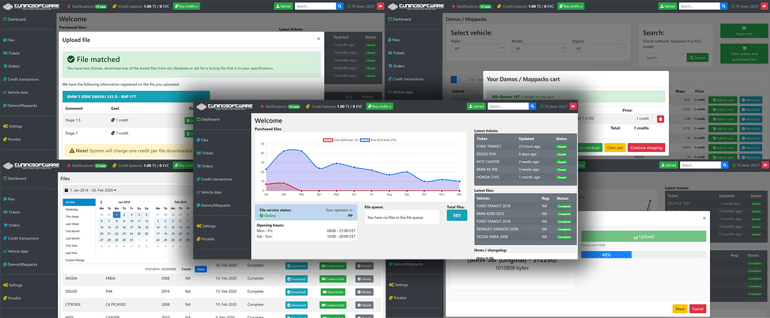Open Dashboard in the Files window sidebar
Image resolution: width=770 pixels, height=318 pixels.
(14, 178)
